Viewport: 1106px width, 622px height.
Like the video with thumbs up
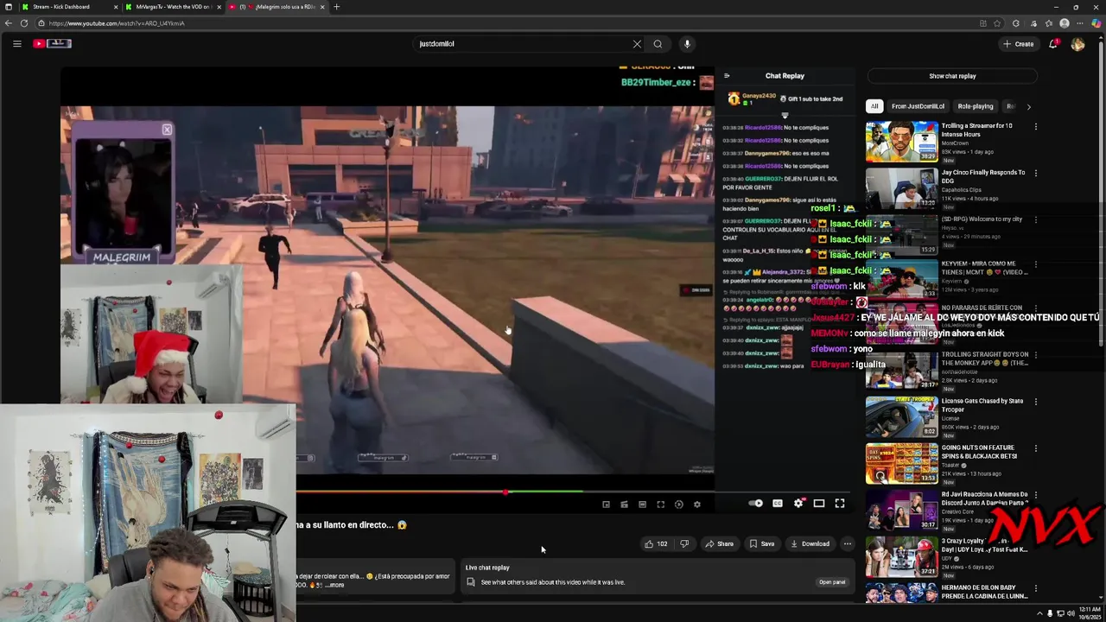[x=655, y=543]
